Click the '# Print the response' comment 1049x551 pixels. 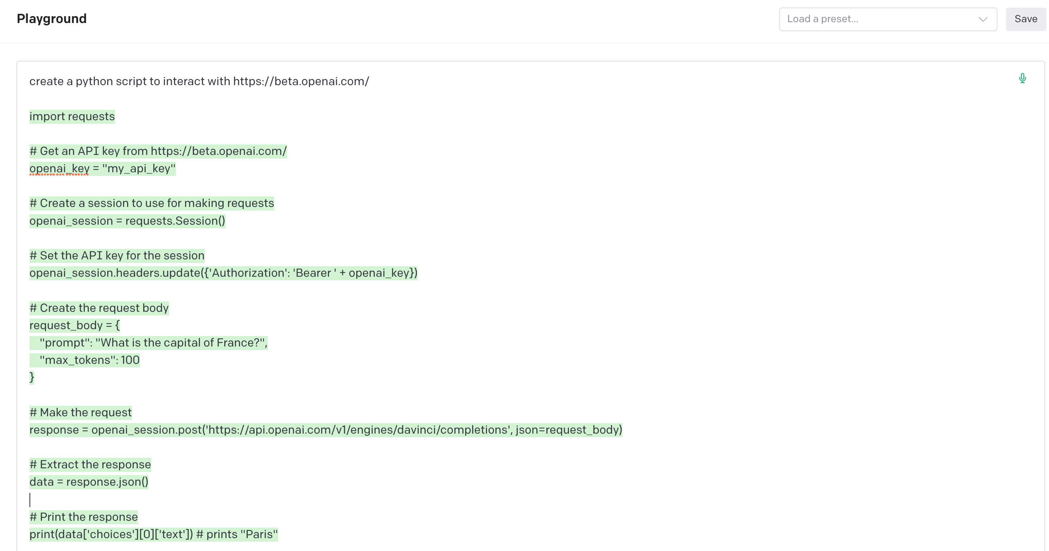[84, 517]
